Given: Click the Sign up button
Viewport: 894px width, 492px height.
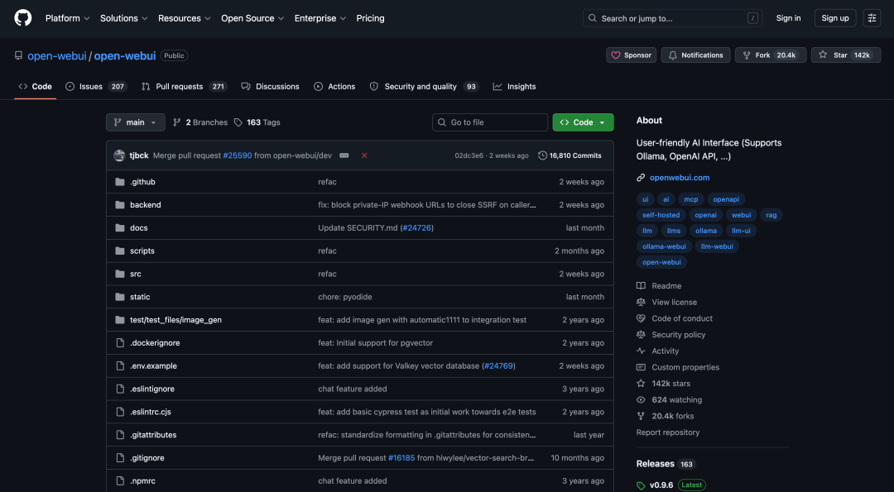Looking at the screenshot, I should [x=835, y=18].
